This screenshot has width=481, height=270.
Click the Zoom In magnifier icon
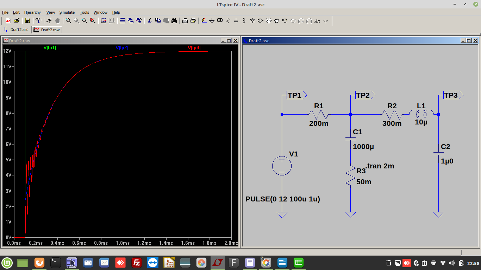tap(68, 21)
